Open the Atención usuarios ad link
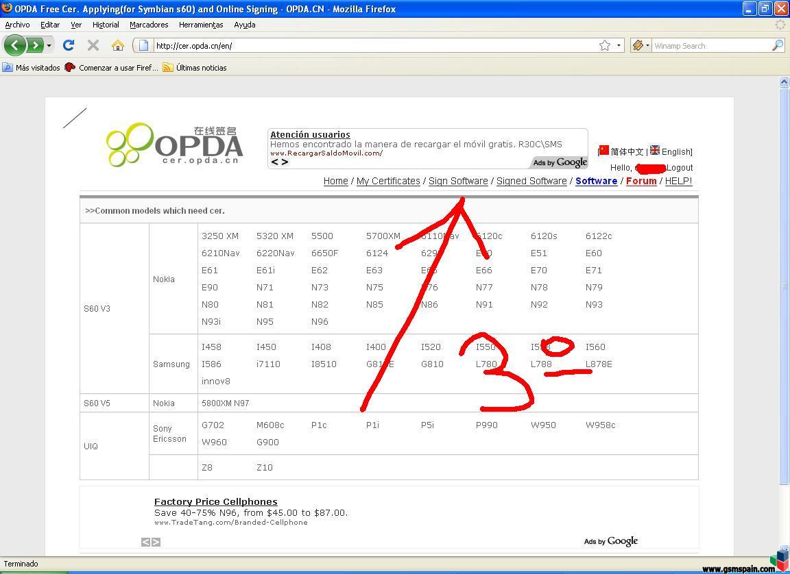The width and height of the screenshot is (790, 574). click(x=310, y=134)
